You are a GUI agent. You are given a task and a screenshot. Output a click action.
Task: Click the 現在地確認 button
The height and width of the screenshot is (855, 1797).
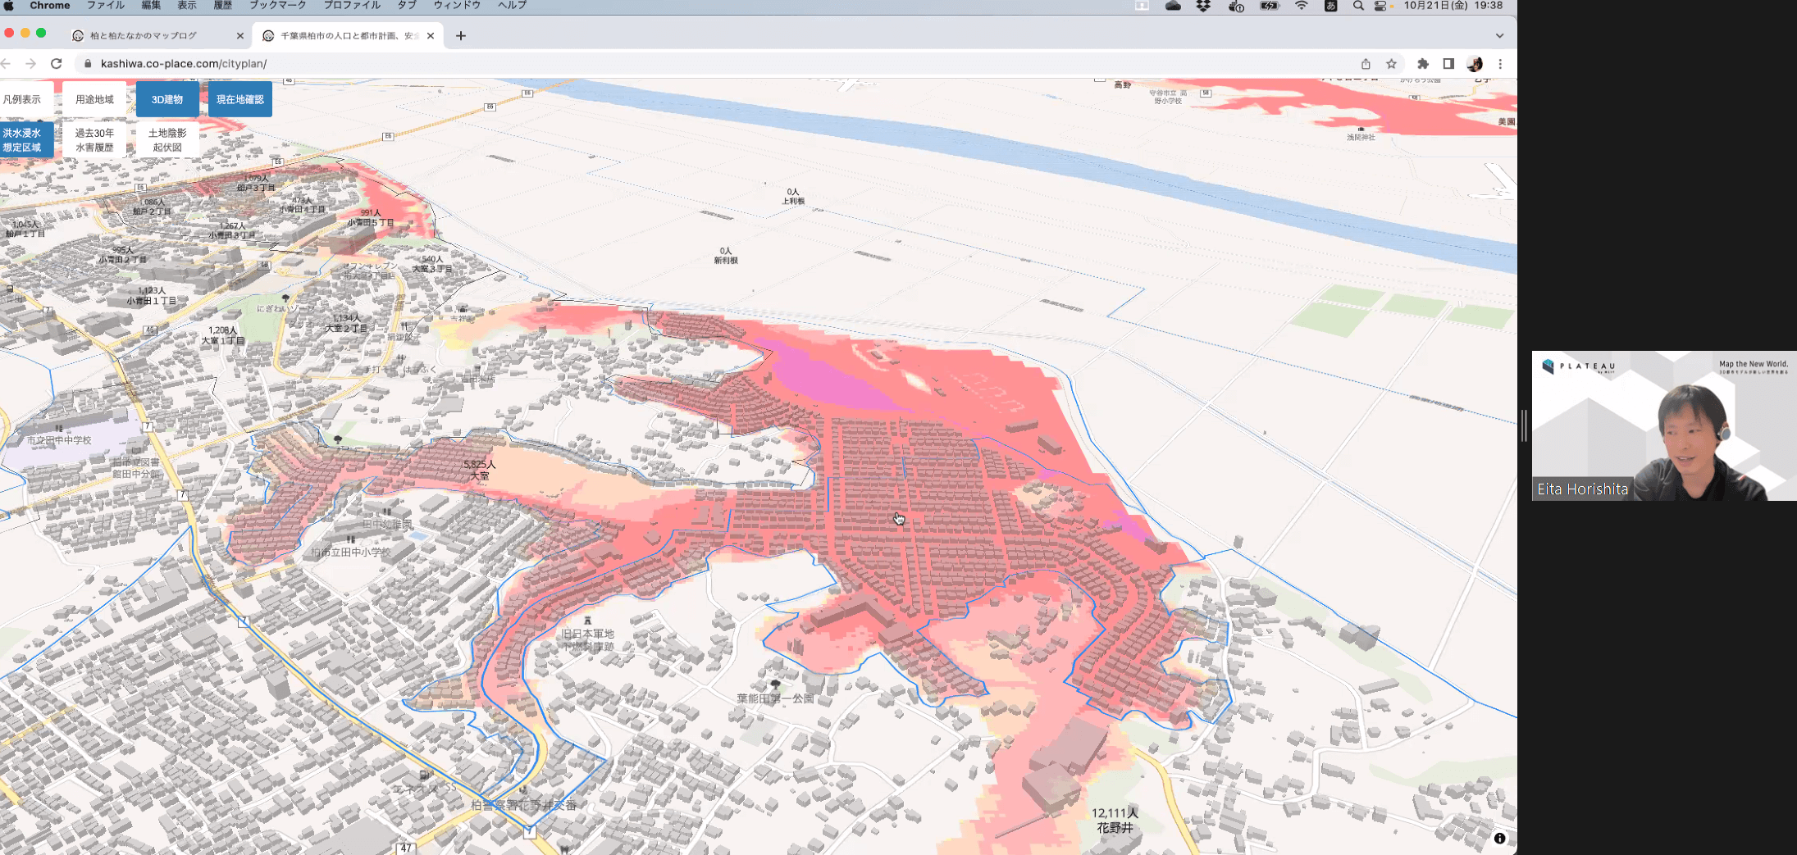(240, 99)
